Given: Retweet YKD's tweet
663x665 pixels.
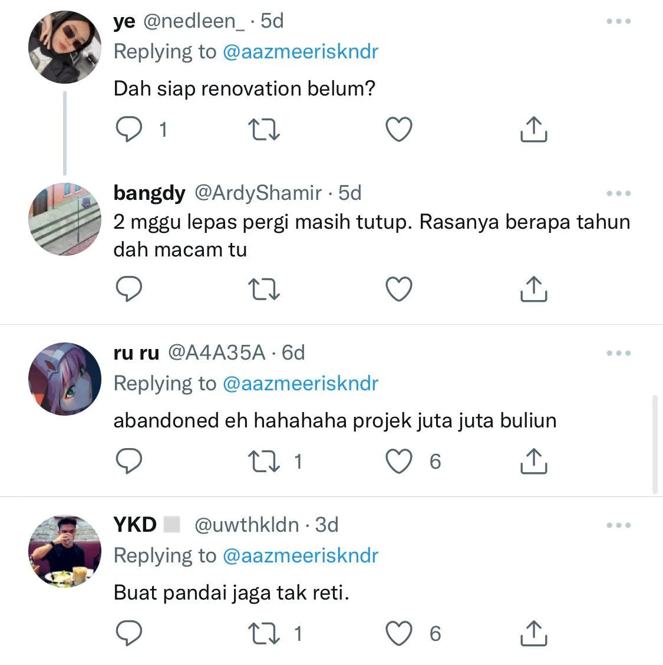Looking at the screenshot, I should [263, 633].
